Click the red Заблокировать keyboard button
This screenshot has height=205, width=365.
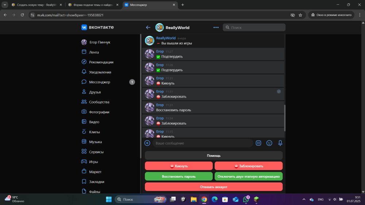(x=249, y=166)
